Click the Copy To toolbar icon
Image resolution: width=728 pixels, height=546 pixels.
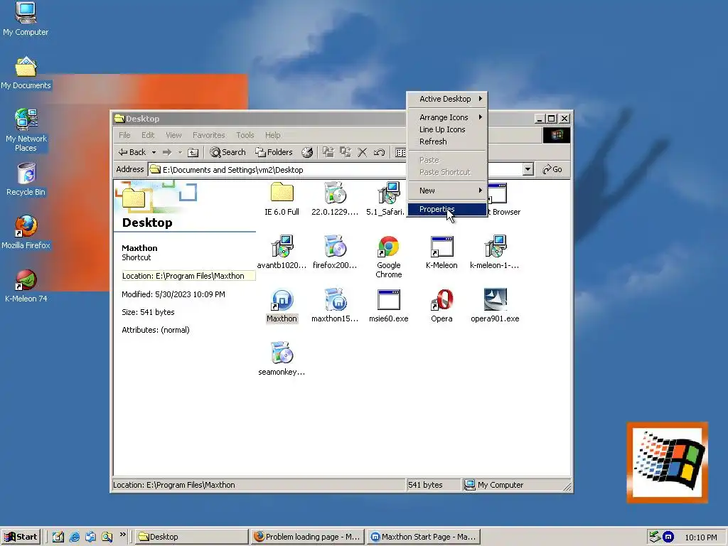click(346, 152)
